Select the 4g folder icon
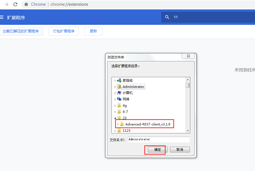 click(119, 106)
